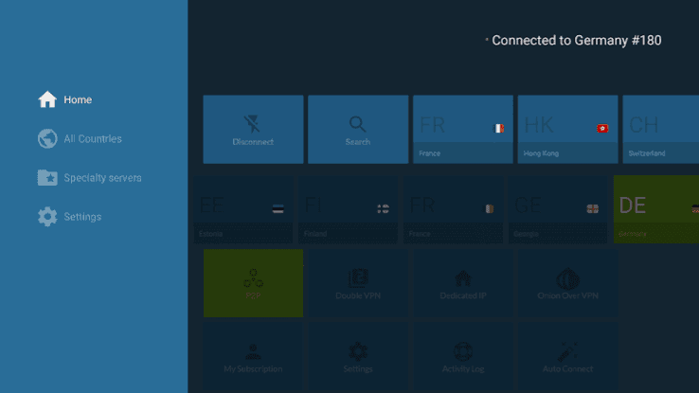
Task: Click the Connected to Germany #180 status text
Action: pyautogui.click(x=576, y=41)
